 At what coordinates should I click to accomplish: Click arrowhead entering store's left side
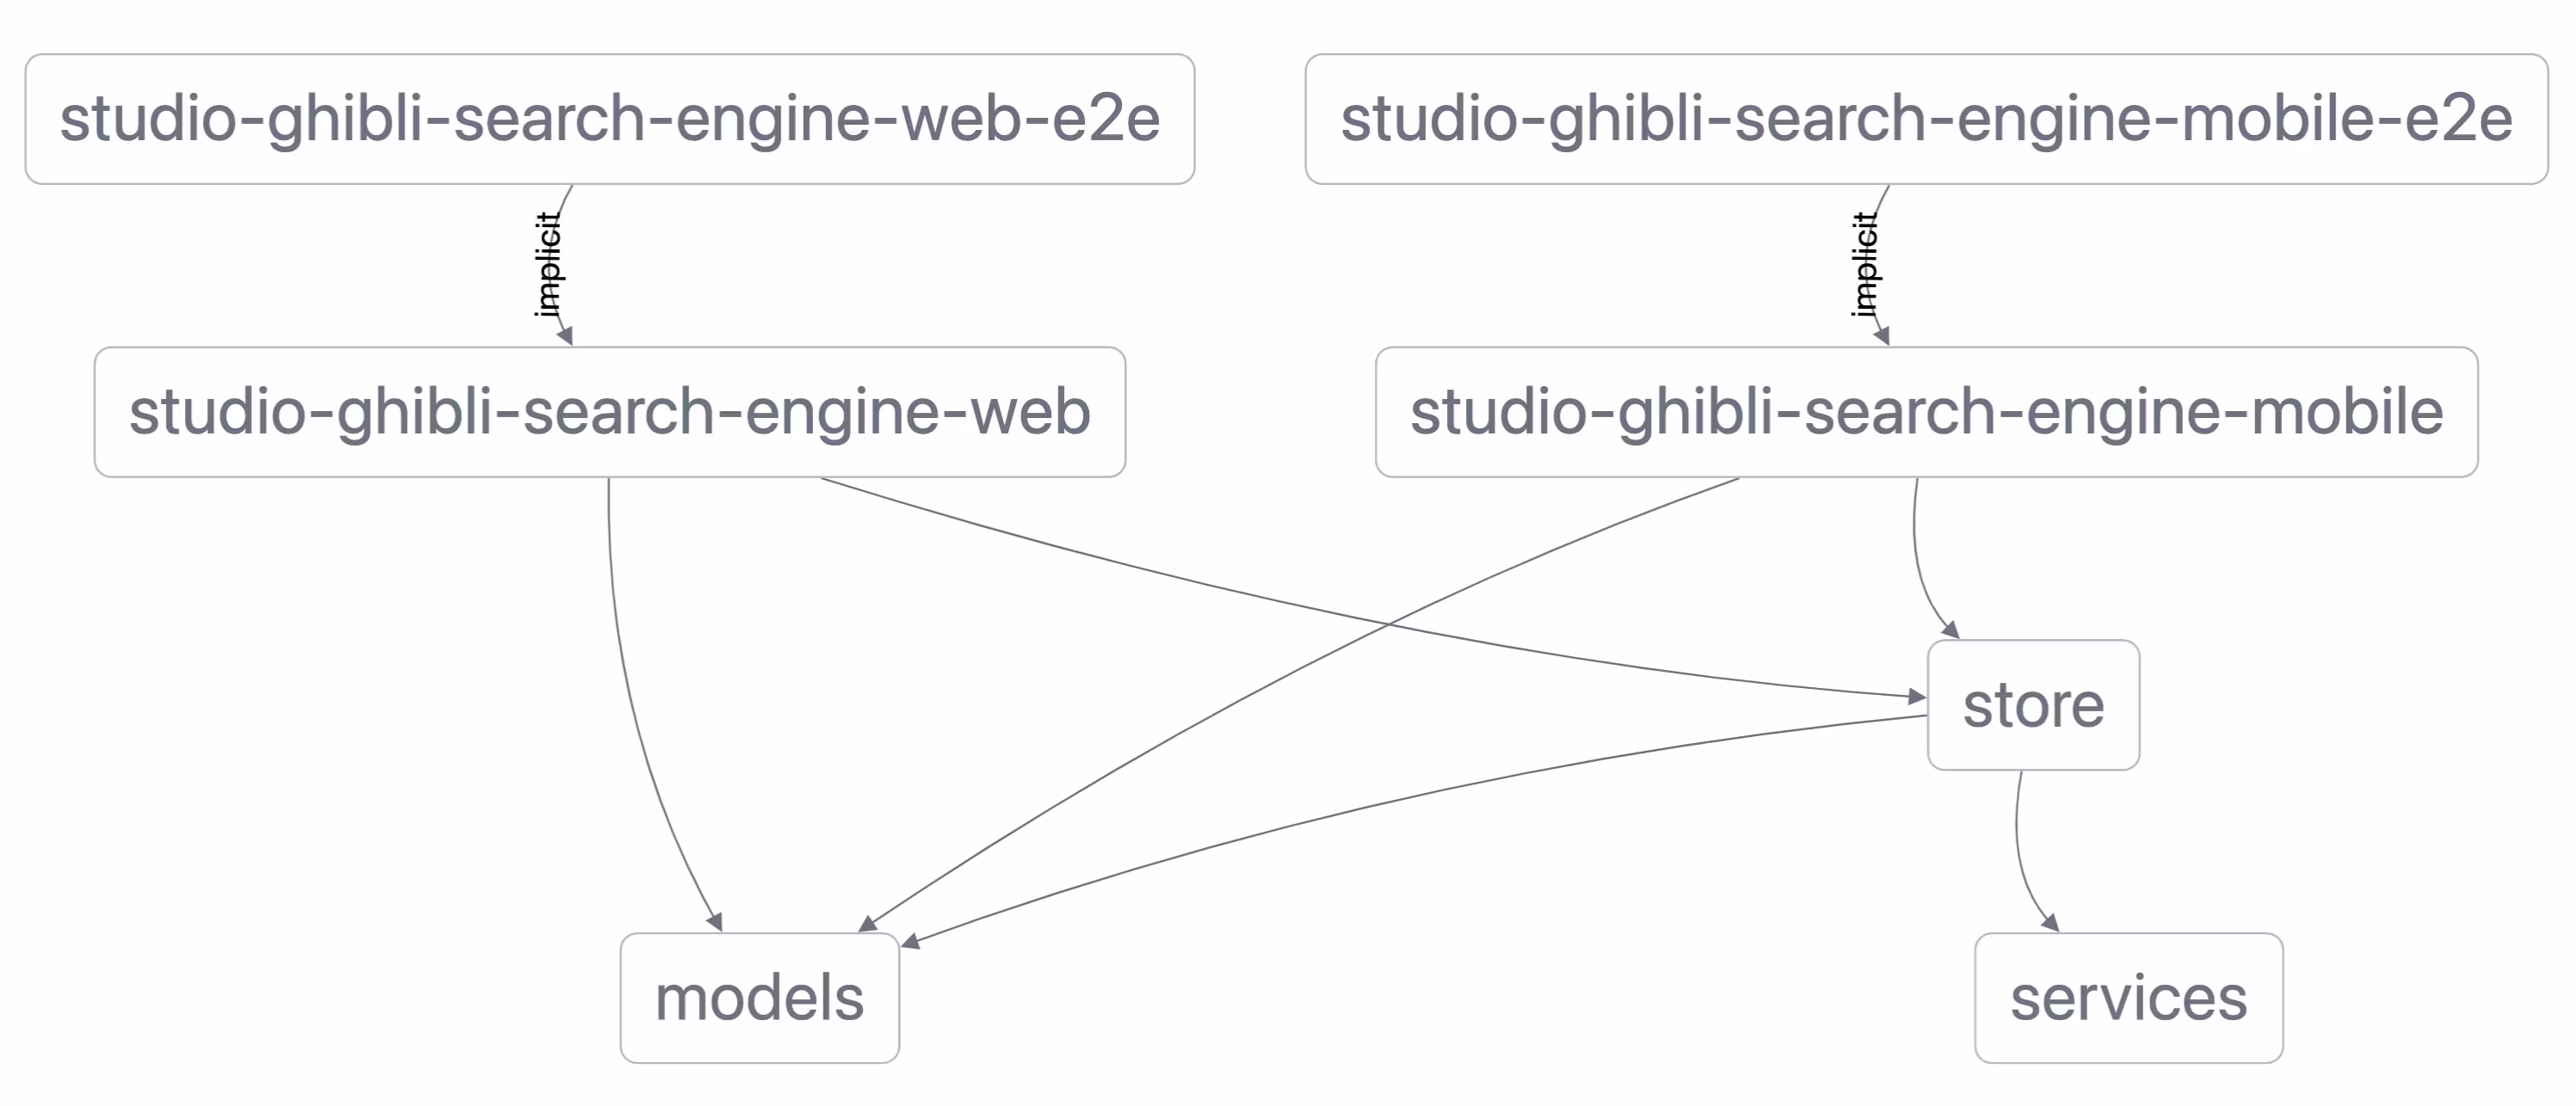[1916, 696]
